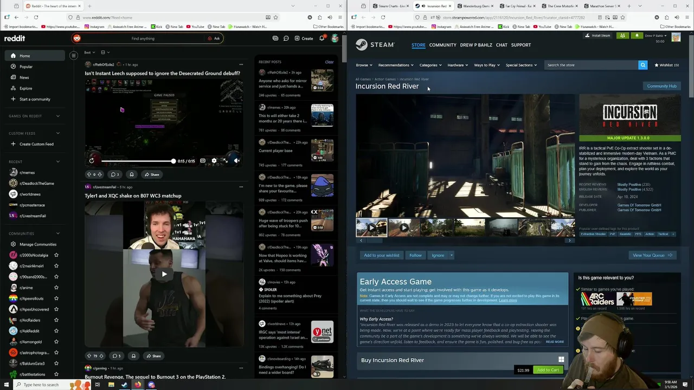Open Reddit feed view layout dropdown
The width and height of the screenshot is (694, 390).
[105, 53]
